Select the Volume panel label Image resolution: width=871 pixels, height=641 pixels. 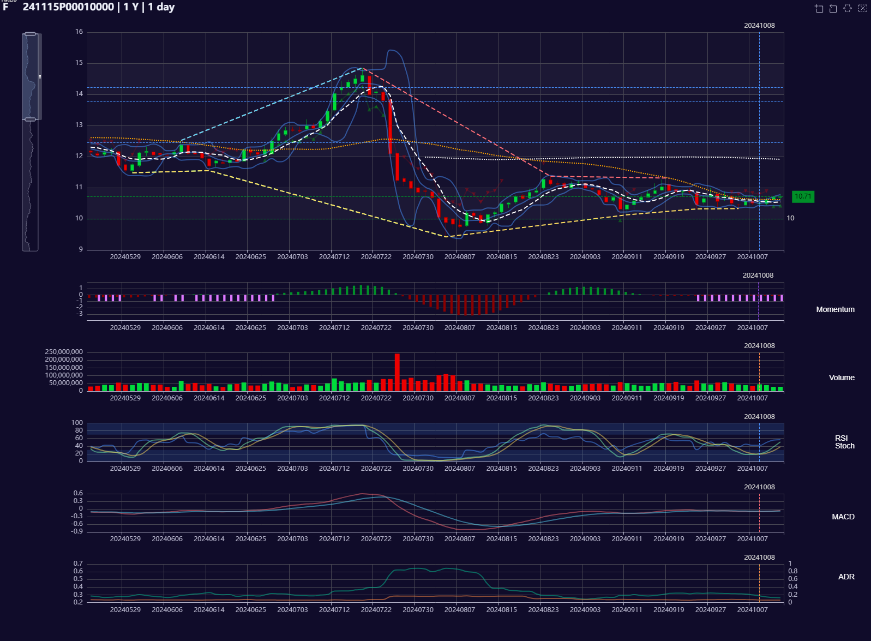coord(842,378)
